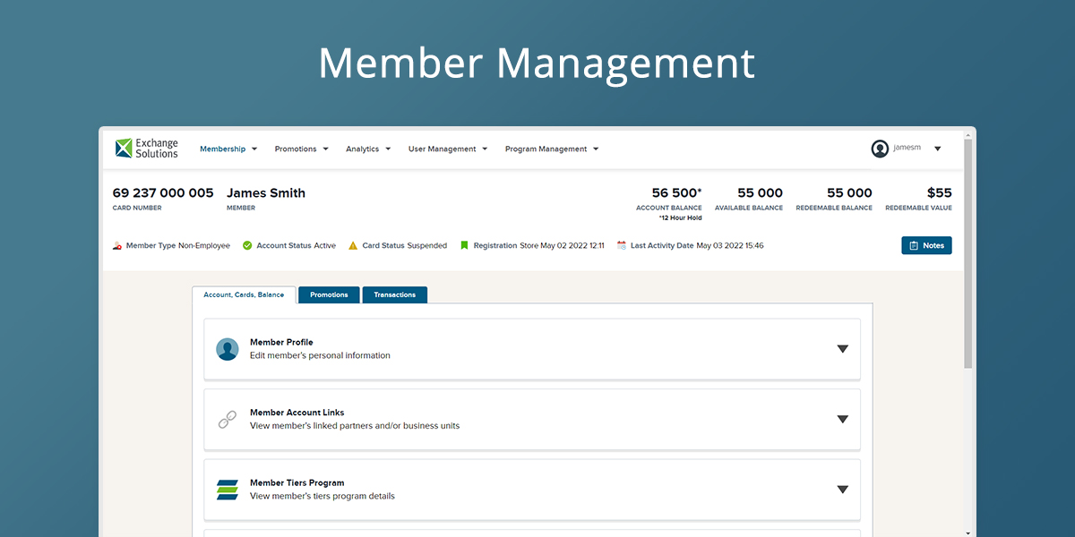Click the Last Activity Date May 03 2022 text

click(697, 245)
